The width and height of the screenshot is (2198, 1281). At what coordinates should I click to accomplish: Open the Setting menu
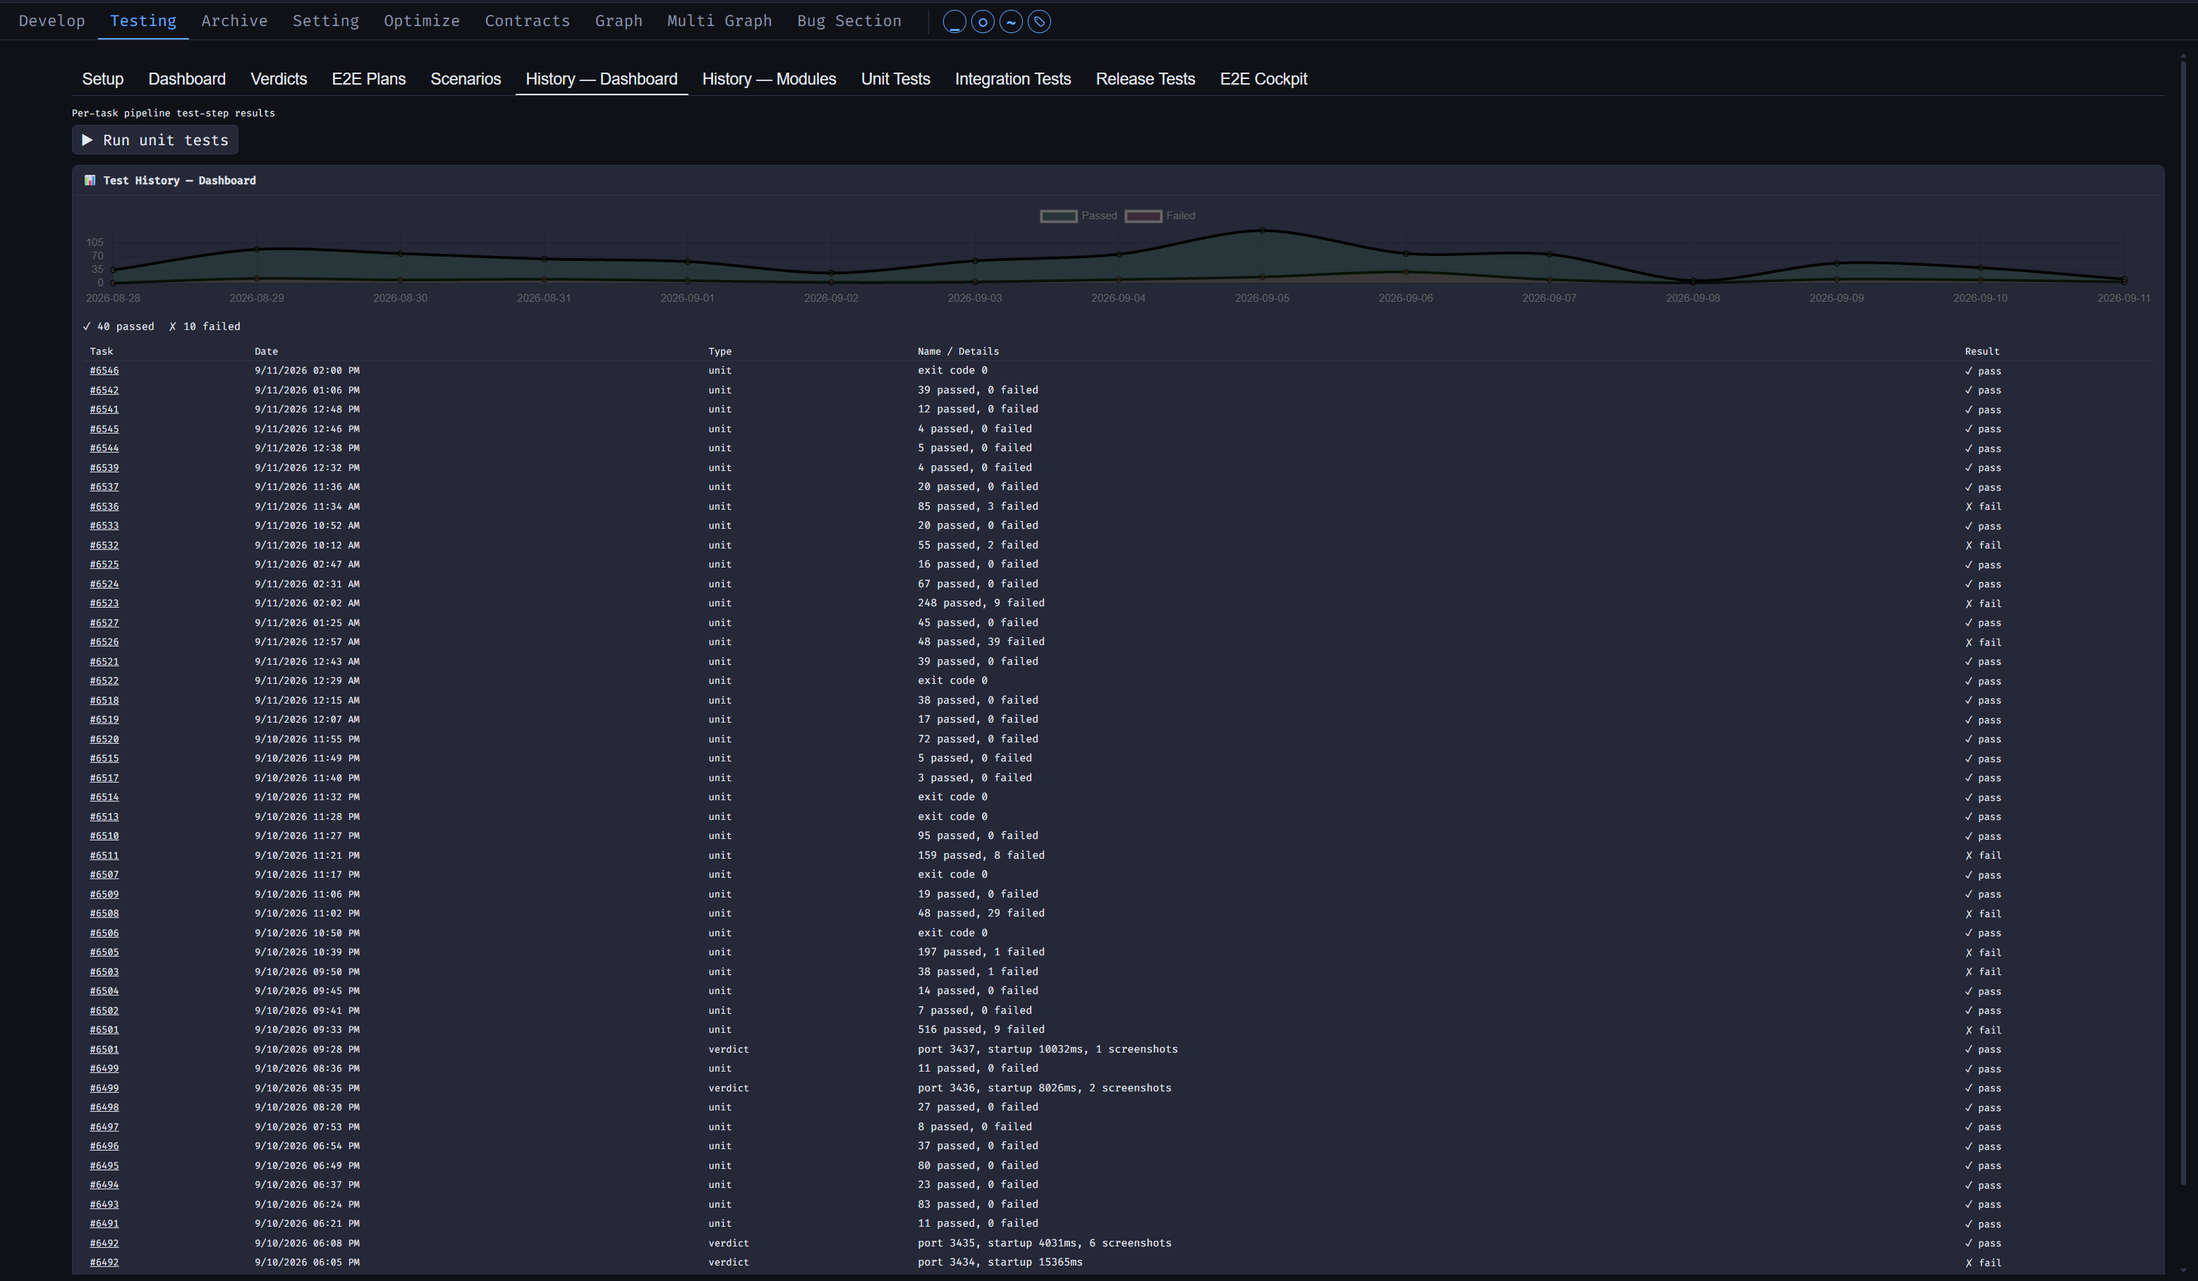tap(325, 21)
